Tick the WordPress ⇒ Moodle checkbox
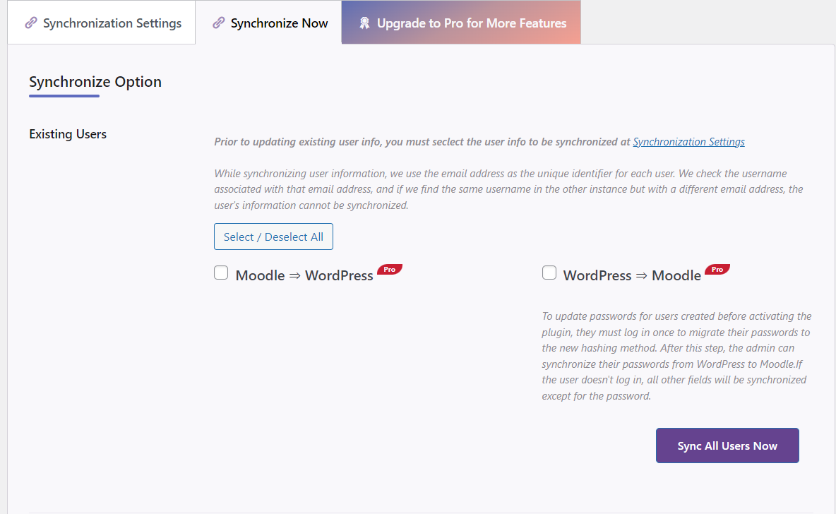The width and height of the screenshot is (836, 514). [x=549, y=273]
